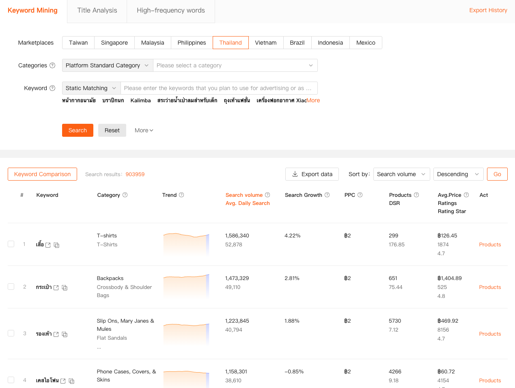This screenshot has width=515, height=388.
Task: Click the orange Search button
Action: (78, 130)
